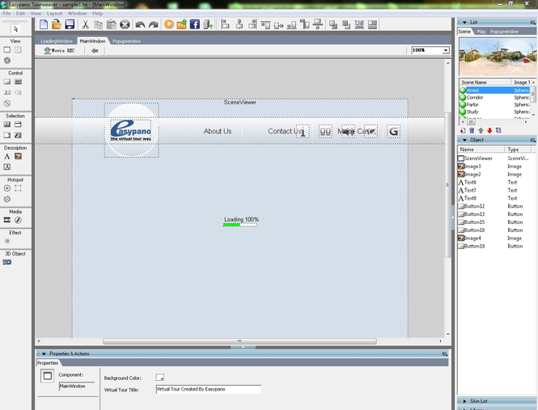Open the Layout menu
The width and height of the screenshot is (538, 410).
(54, 14)
